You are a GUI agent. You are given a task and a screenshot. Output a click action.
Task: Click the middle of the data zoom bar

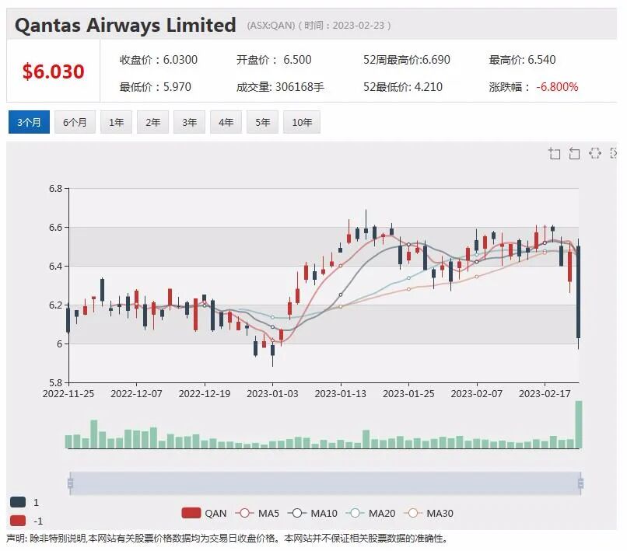[325, 483]
